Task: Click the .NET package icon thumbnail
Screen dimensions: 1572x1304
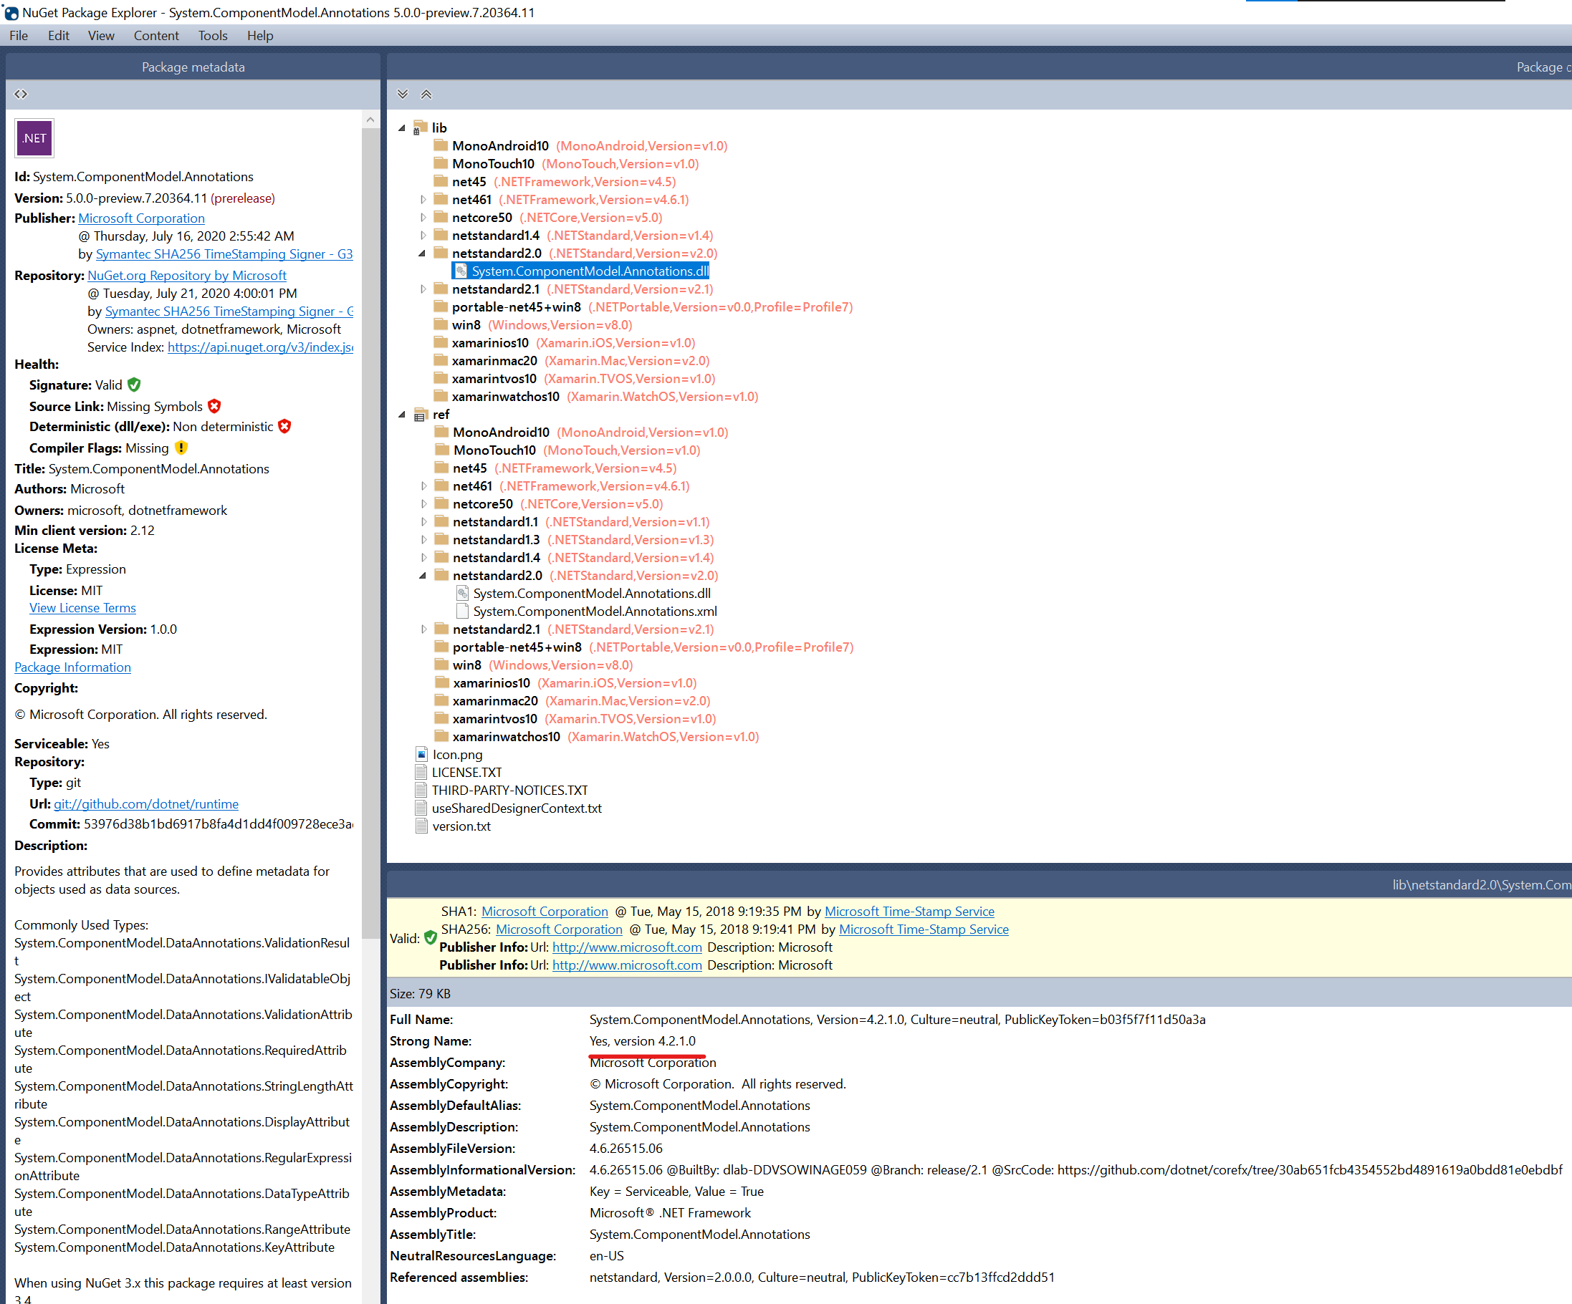Action: click(x=34, y=137)
